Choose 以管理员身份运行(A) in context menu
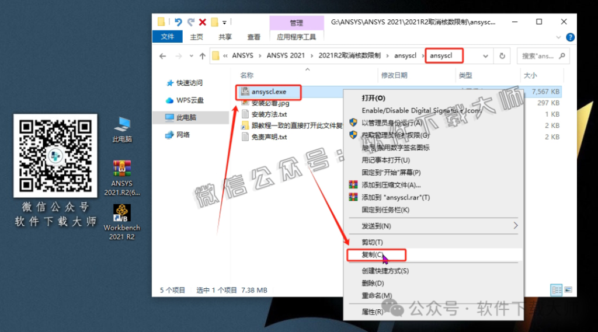 coord(392,123)
